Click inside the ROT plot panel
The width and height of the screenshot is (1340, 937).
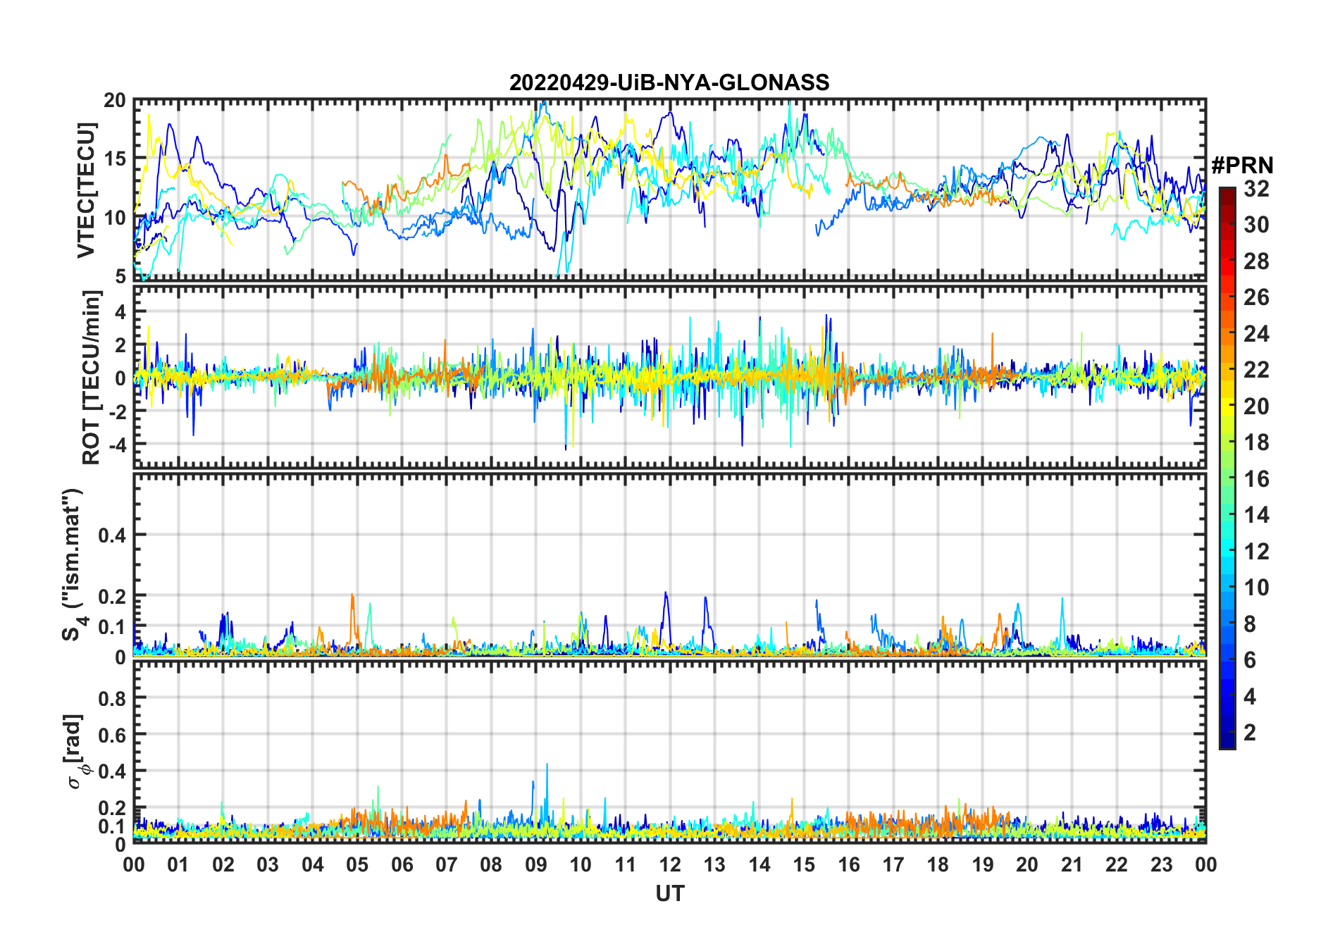pos(669,376)
